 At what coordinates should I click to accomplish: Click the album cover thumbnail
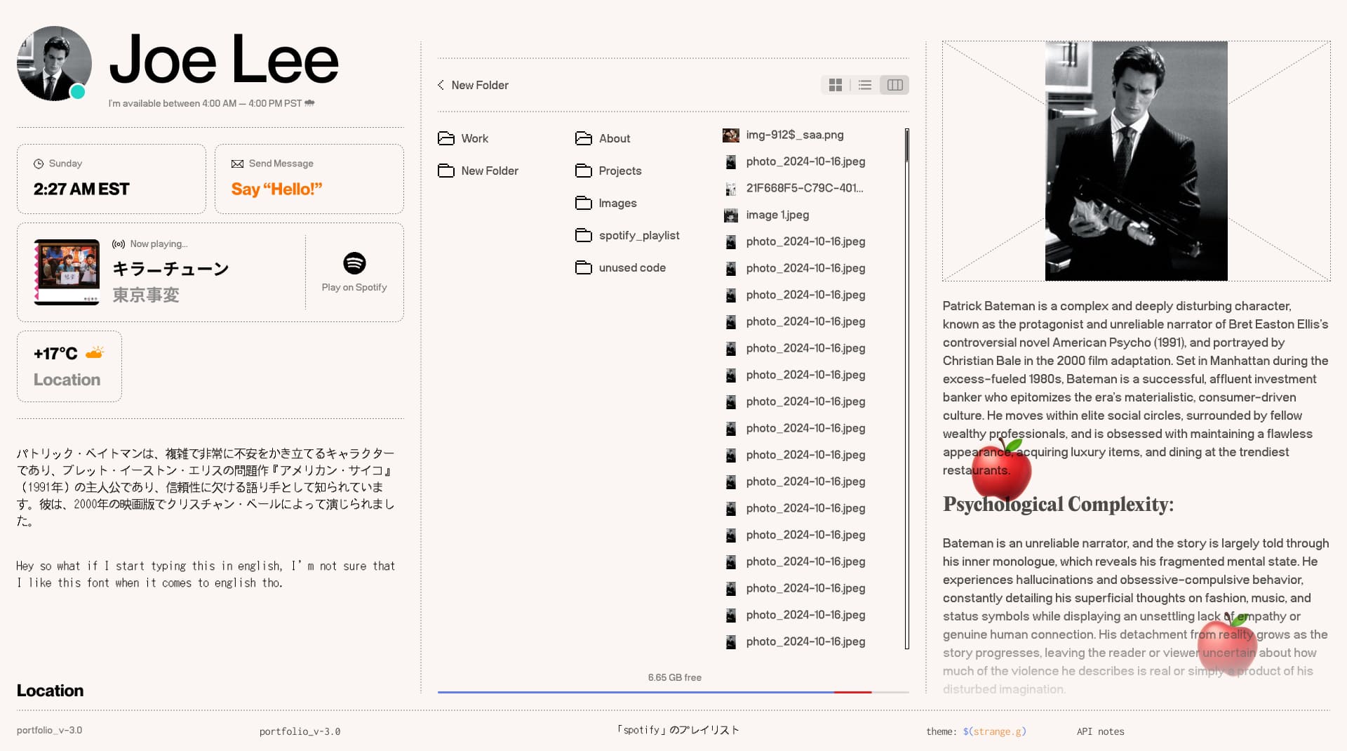67,272
